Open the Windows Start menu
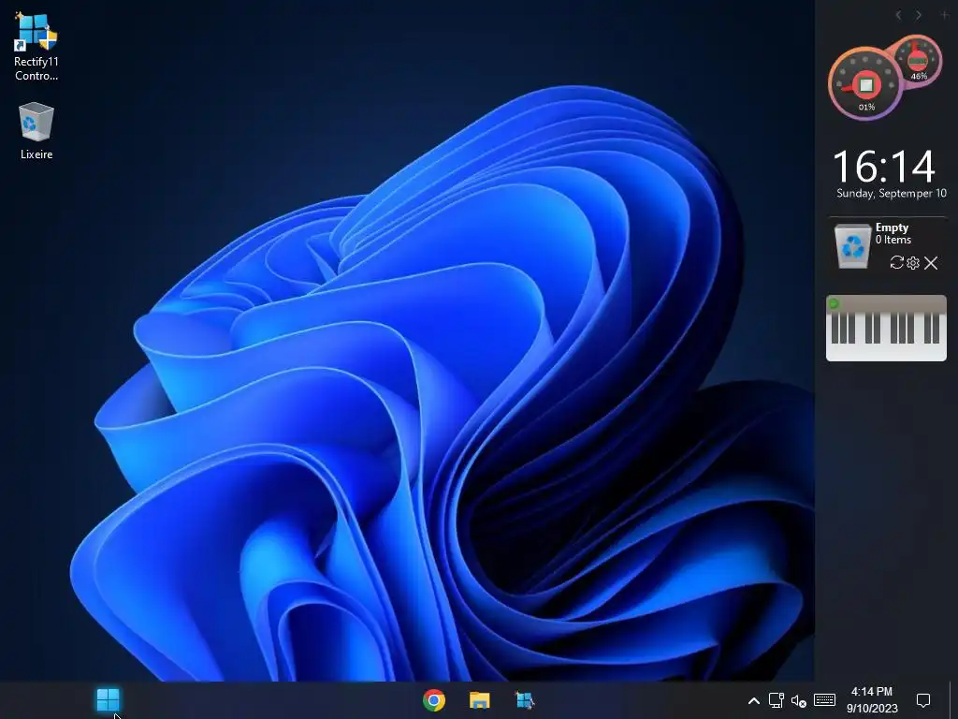This screenshot has width=958, height=719. (x=109, y=700)
